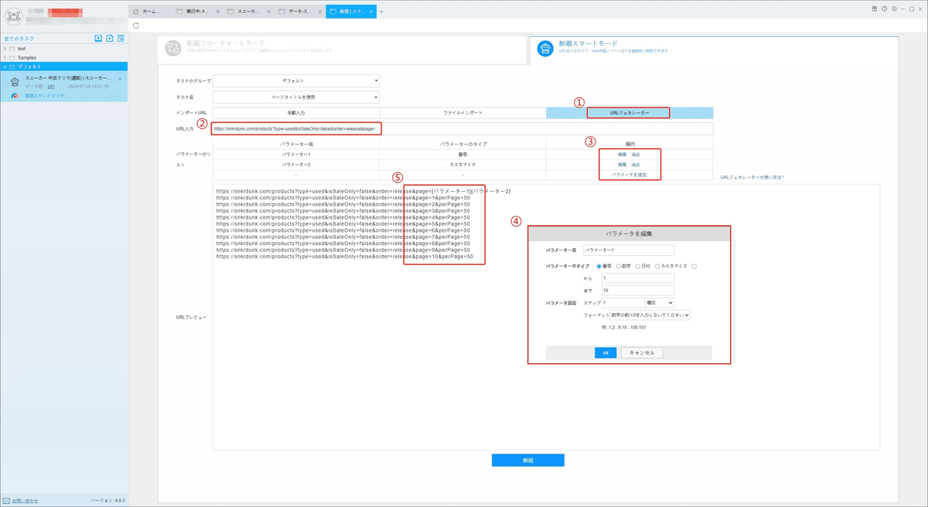The width and height of the screenshot is (928, 507).
Task: Click the user avatar robot icon
Action: 13,18
